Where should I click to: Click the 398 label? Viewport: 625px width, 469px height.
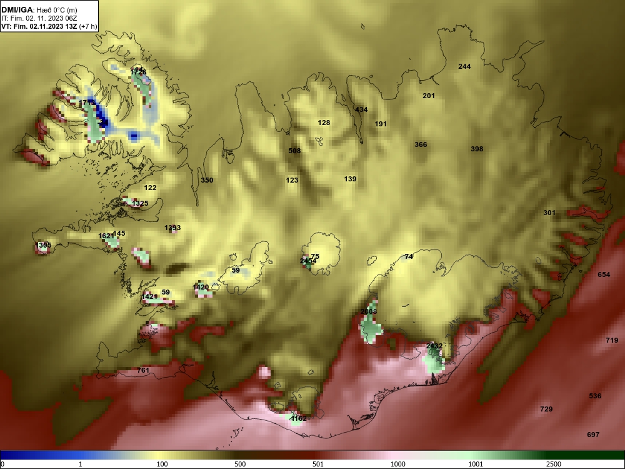(x=477, y=149)
